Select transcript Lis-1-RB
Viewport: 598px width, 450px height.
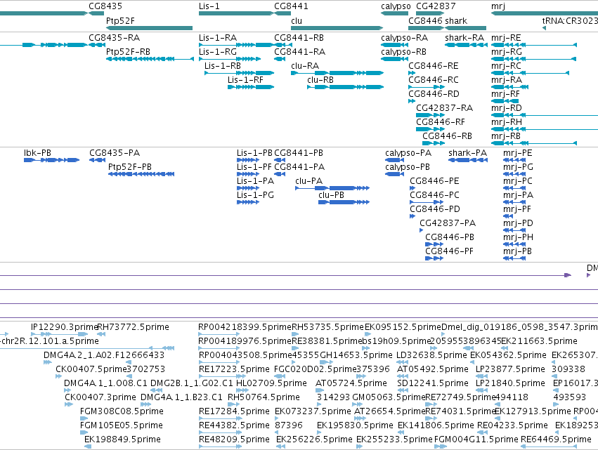pos(223,65)
